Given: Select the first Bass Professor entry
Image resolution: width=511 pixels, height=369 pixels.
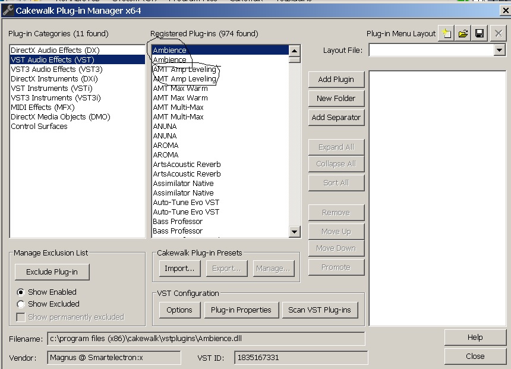Looking at the screenshot, I should point(220,221).
